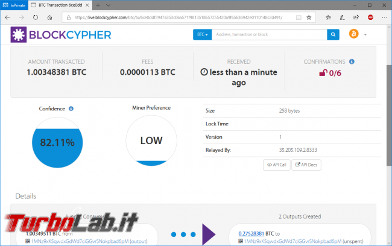
Task: Close the BTC Transaction tab
Action: coord(87,5)
